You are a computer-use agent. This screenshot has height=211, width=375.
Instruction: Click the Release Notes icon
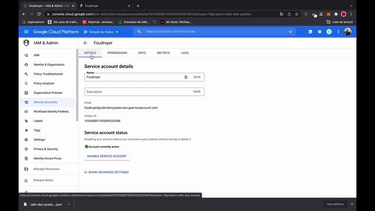[26, 181]
